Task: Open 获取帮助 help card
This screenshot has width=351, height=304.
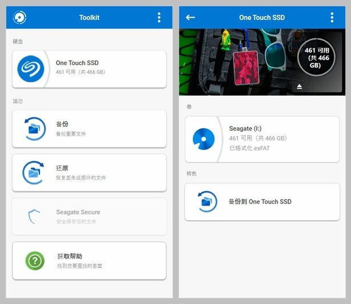Action: point(103,261)
